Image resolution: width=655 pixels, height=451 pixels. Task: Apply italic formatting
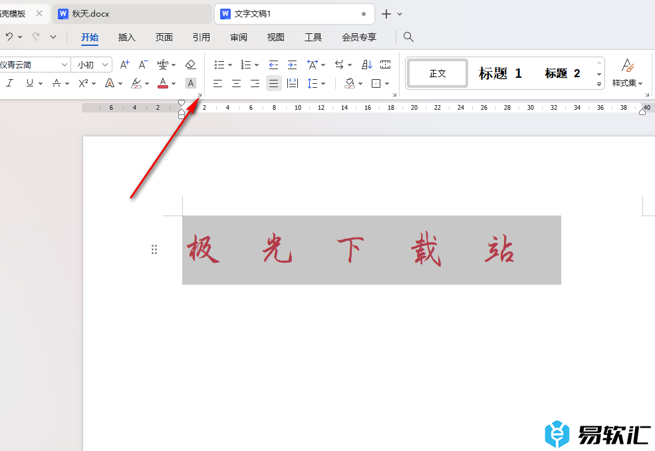[9, 83]
